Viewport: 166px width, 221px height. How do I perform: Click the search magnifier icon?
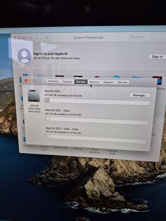point(132,37)
